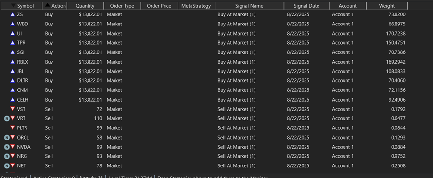This screenshot has height=178, width=433.
Task: Click the MetaStrategy column header
Action: coord(196,6)
